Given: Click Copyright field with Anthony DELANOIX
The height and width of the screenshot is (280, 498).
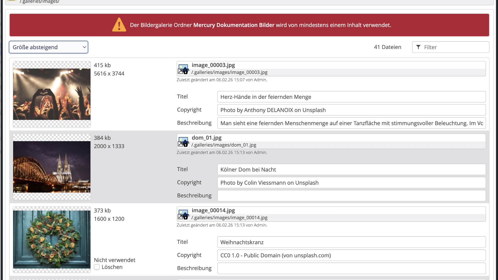Looking at the screenshot, I should tap(351, 110).
